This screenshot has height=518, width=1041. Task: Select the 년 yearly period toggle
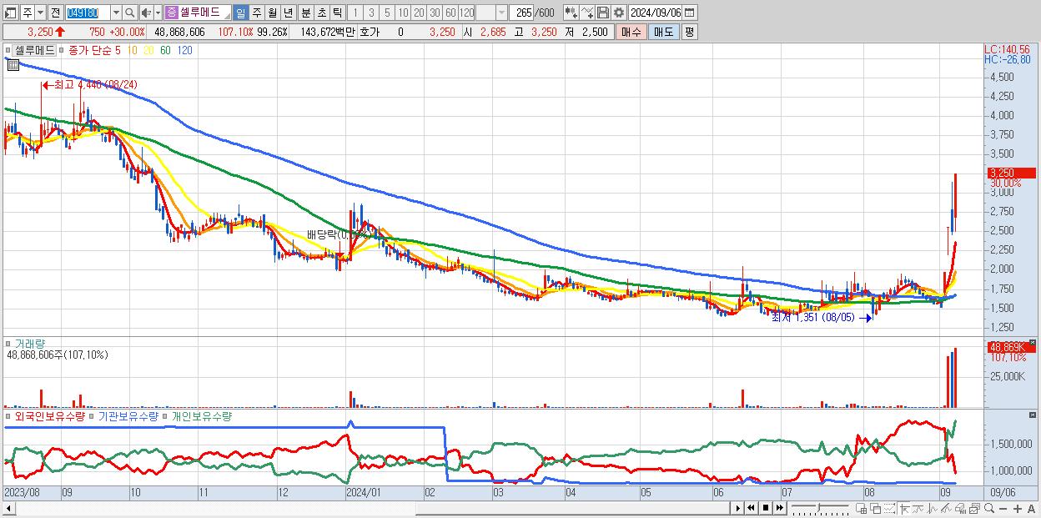tap(288, 13)
